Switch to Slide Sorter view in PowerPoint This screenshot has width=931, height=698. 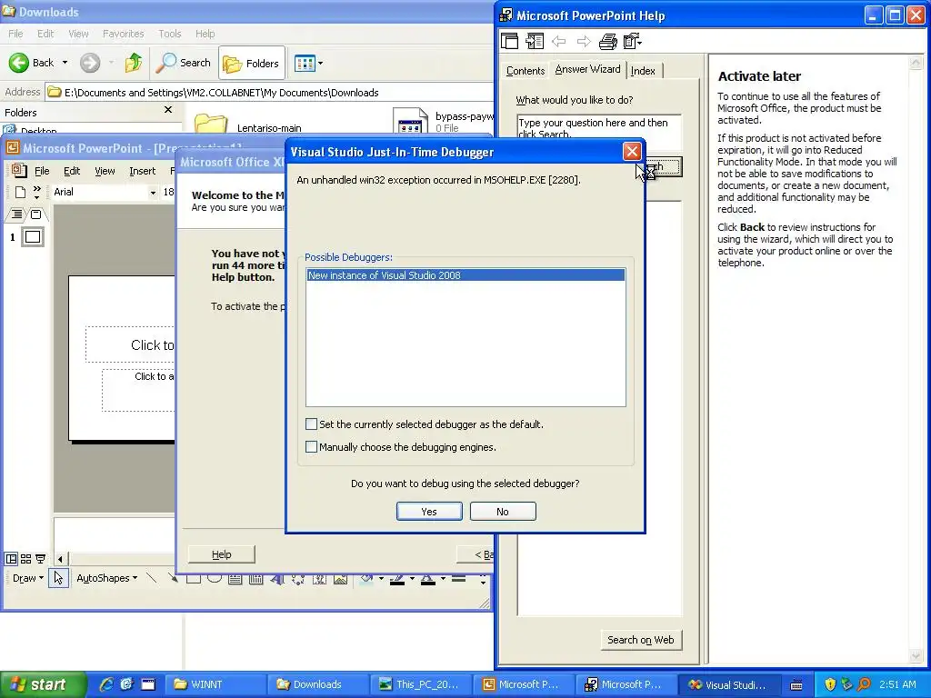[25, 559]
